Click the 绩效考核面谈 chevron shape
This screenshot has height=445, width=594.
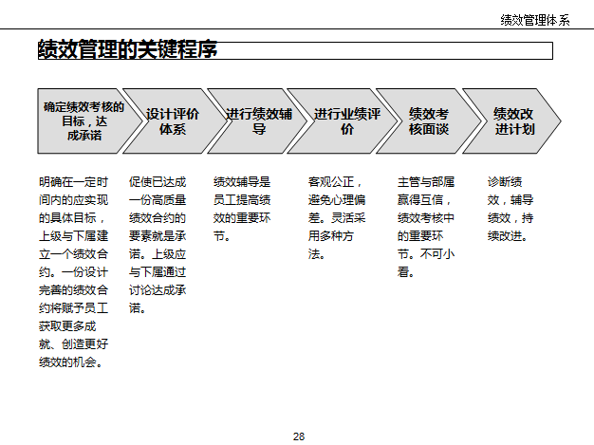(429, 121)
